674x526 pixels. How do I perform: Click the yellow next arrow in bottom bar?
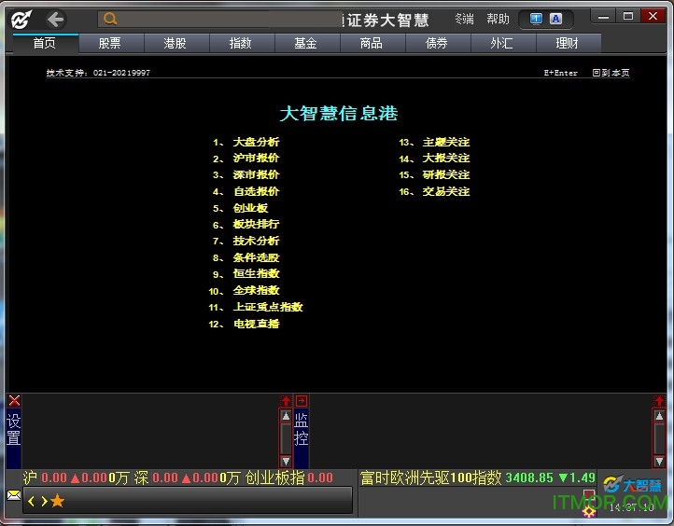(44, 501)
